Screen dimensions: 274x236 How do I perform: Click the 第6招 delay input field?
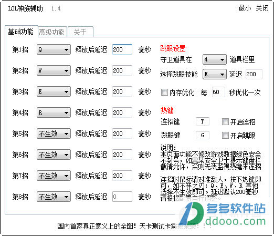pyautogui.click(x=122, y=155)
